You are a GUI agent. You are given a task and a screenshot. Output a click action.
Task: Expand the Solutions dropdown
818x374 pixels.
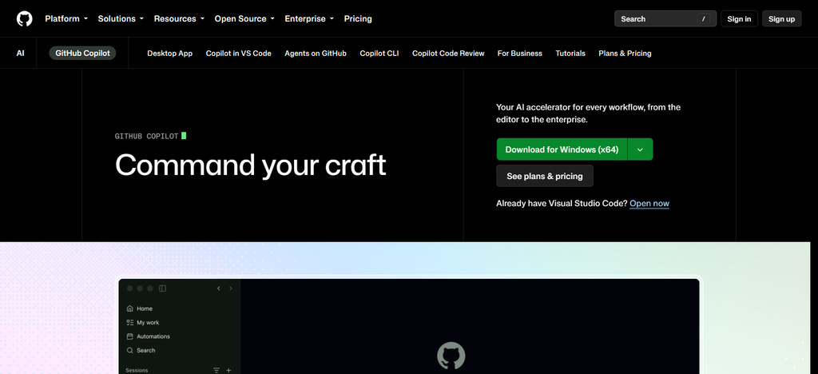(x=121, y=18)
